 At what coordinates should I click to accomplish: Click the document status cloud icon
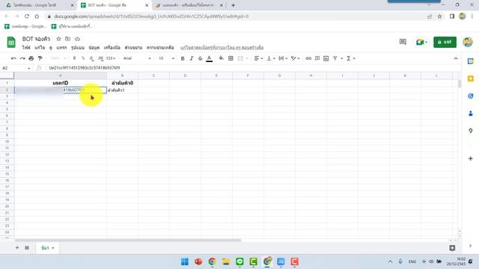click(x=77, y=39)
